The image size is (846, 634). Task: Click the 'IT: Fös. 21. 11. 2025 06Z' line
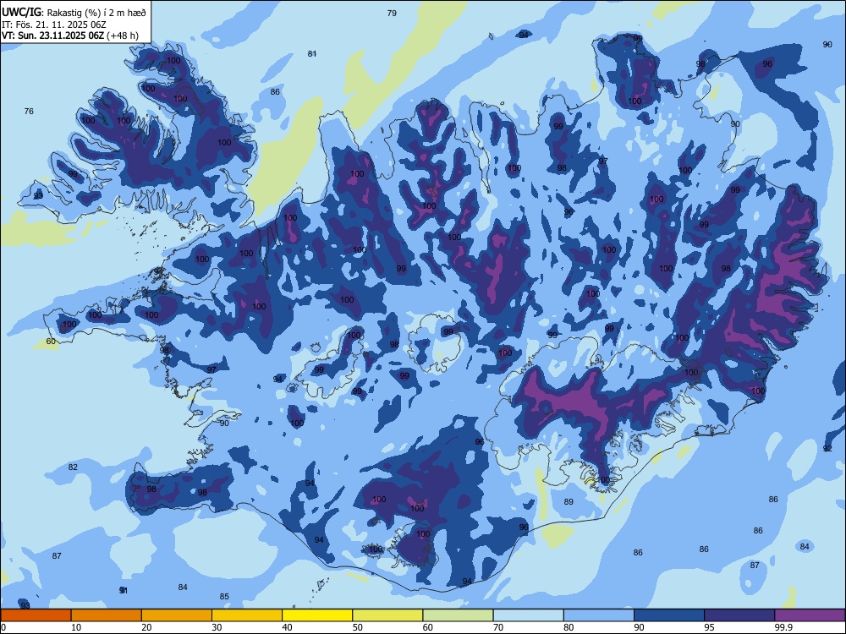click(53, 25)
